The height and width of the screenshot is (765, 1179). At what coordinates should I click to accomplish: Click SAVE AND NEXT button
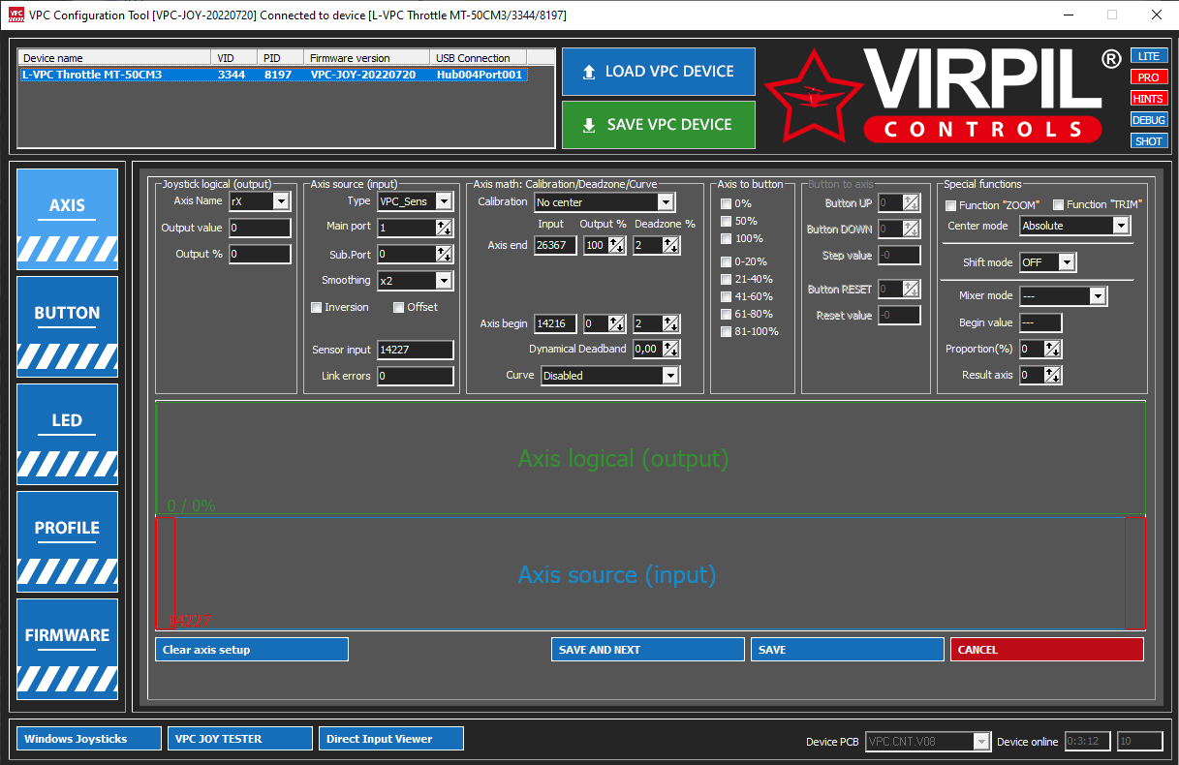(x=648, y=650)
